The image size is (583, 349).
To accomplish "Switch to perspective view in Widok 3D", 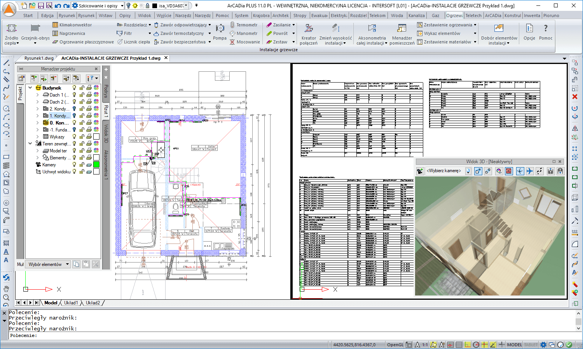I will [x=478, y=171].
